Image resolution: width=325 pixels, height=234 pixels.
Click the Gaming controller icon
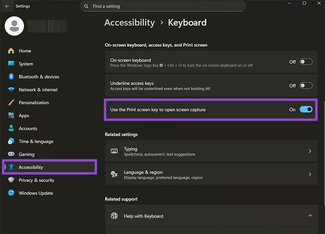tap(11, 154)
